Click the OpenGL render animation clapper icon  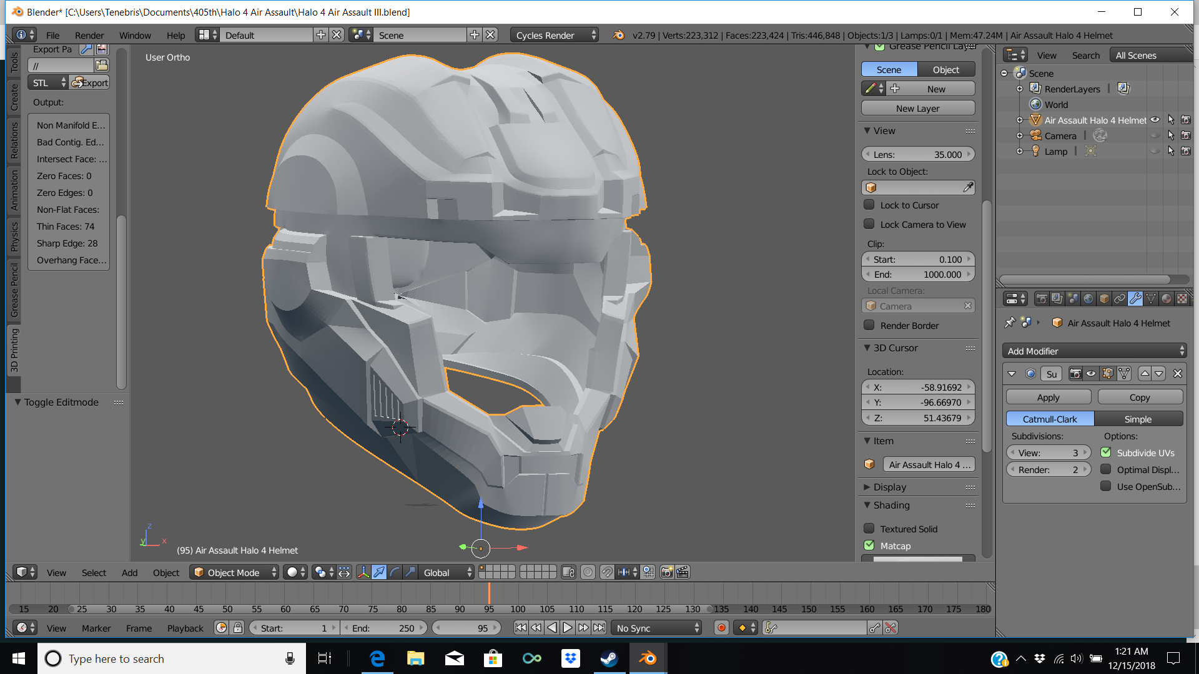[x=683, y=572]
